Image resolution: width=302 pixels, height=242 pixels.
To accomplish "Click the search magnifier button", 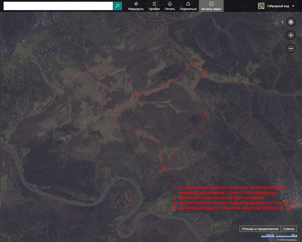I will [117, 6].
